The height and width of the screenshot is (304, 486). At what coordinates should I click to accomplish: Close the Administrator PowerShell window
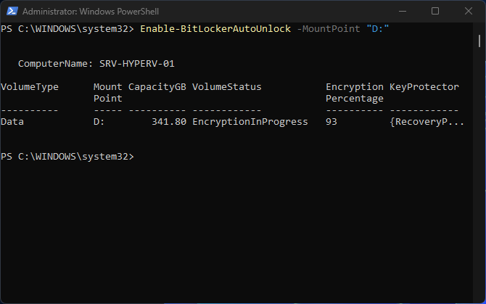pyautogui.click(x=468, y=12)
